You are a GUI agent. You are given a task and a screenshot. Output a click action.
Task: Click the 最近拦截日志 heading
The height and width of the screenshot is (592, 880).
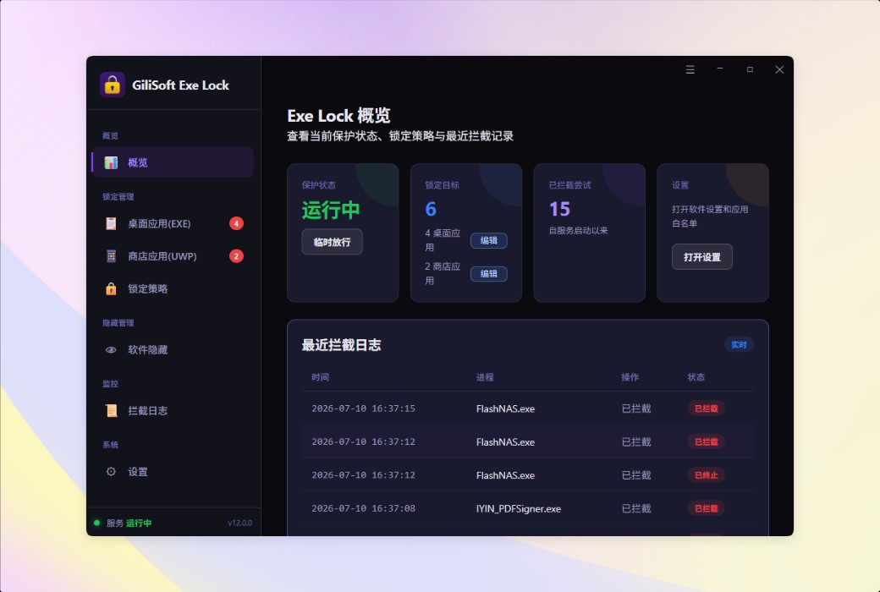341,345
